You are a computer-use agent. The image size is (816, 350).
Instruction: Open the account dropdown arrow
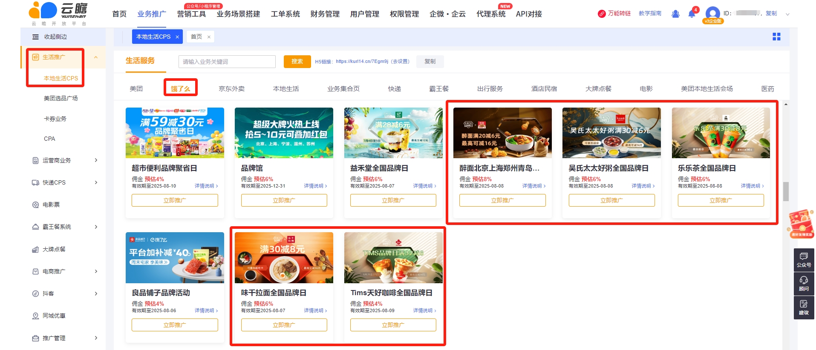click(x=787, y=14)
